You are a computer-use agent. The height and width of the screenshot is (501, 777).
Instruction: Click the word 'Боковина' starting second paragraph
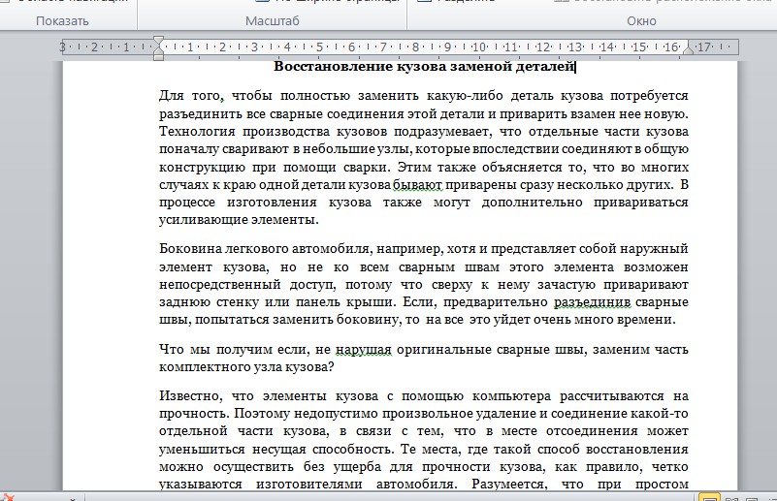click(191, 249)
